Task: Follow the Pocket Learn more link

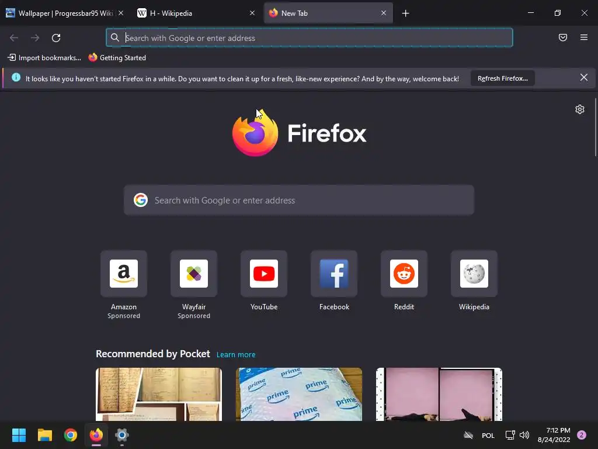Action: click(x=236, y=355)
